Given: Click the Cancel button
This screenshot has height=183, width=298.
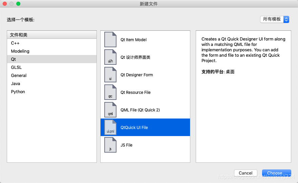Looking at the screenshot, I should [246, 173].
